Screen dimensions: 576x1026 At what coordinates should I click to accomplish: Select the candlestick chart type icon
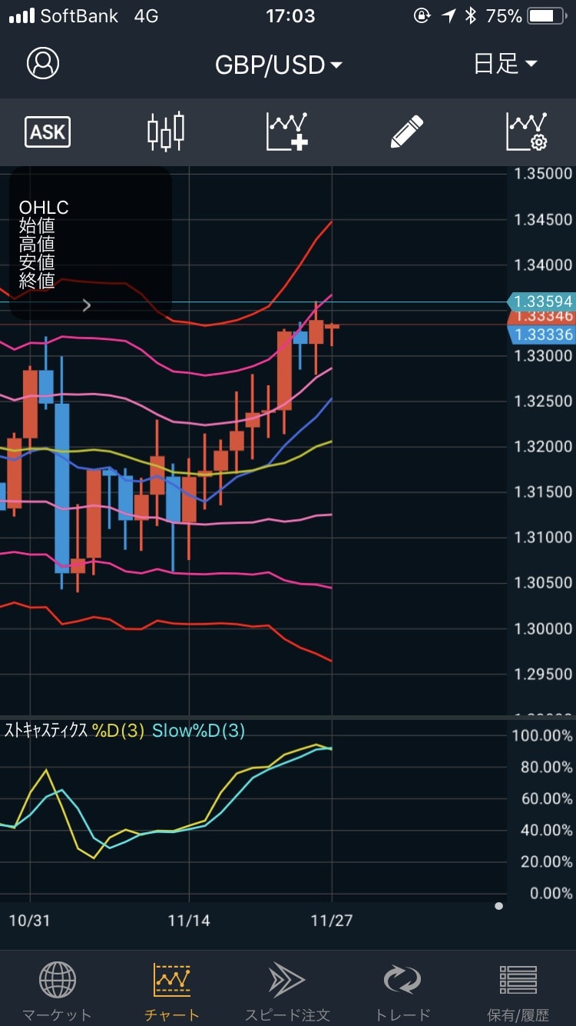click(x=166, y=132)
